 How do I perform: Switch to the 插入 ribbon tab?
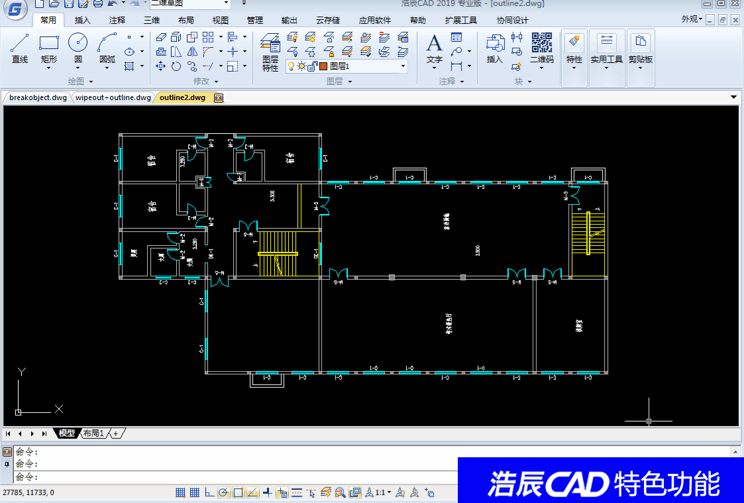83,21
